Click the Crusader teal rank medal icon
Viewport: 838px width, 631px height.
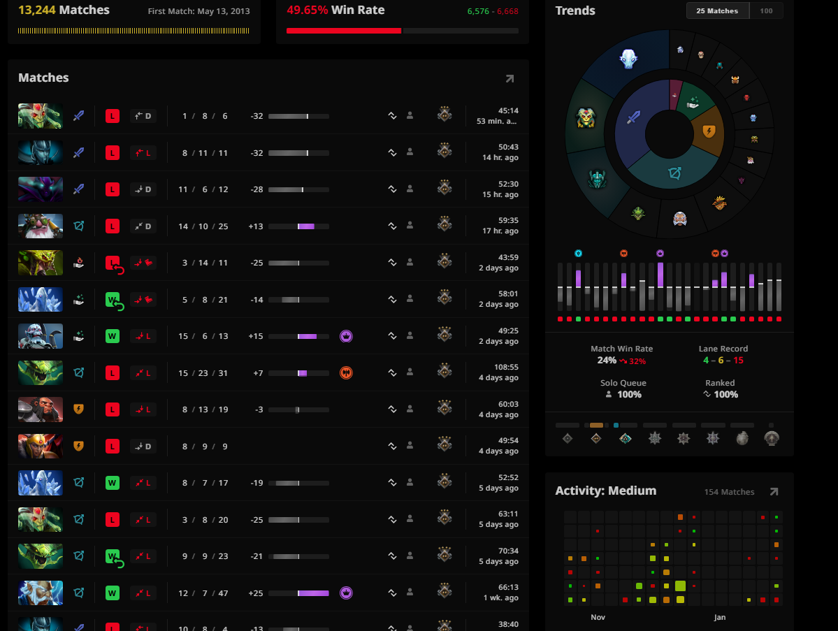pyautogui.click(x=626, y=439)
